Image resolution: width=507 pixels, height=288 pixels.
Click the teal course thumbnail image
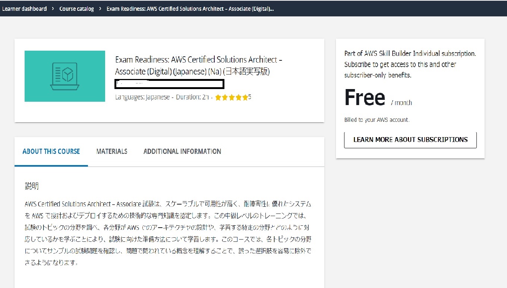click(x=65, y=76)
